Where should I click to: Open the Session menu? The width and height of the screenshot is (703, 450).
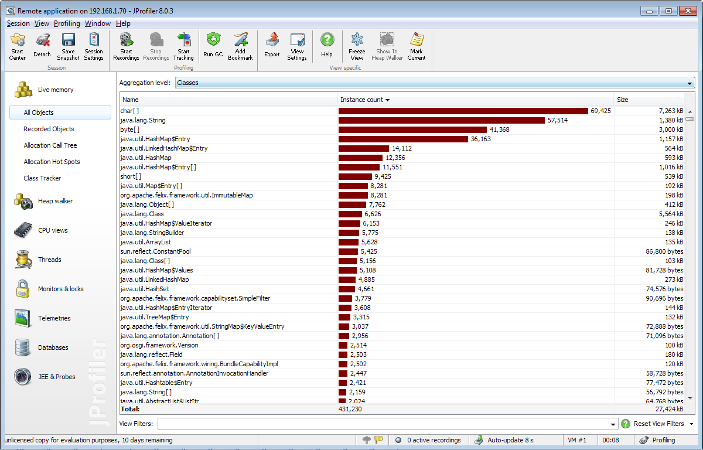pos(18,23)
